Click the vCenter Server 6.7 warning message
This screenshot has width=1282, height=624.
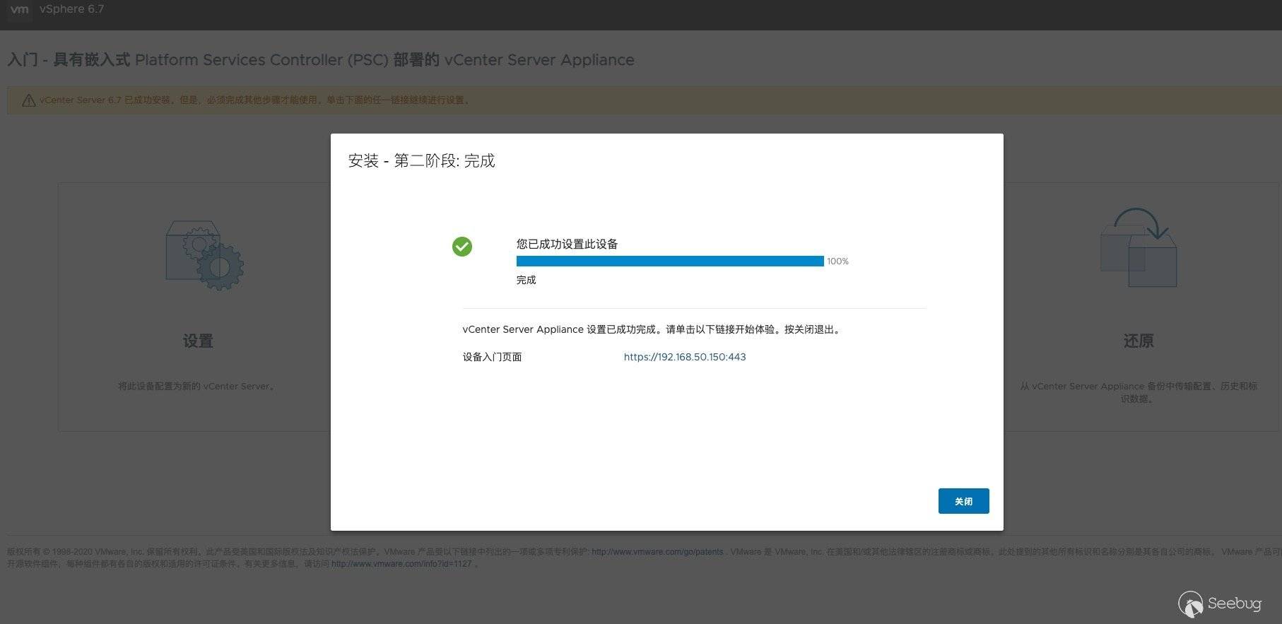(256, 100)
